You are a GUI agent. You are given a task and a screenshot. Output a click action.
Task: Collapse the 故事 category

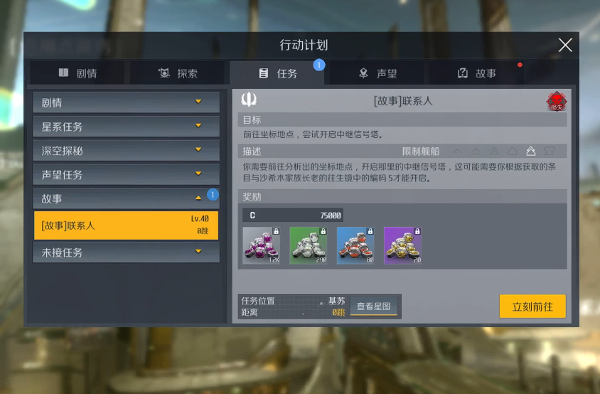click(x=127, y=198)
